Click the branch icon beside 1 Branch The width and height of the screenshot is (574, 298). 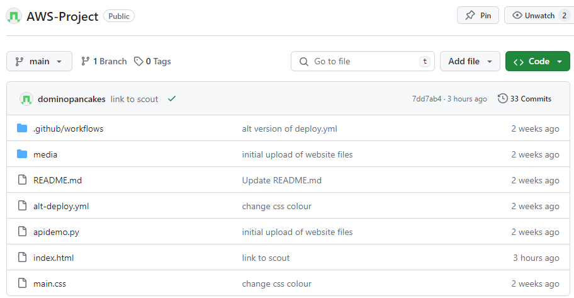[86, 61]
